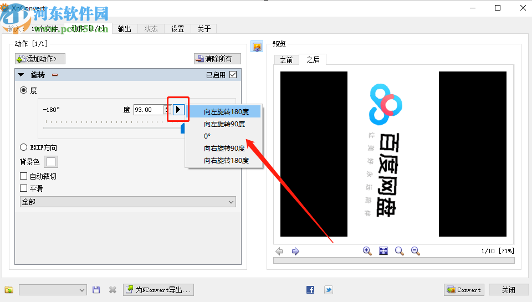The height and width of the screenshot is (302, 532).
Task: Open the script presets dropdown
Action: (53, 290)
